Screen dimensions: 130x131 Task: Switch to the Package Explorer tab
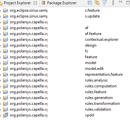59,3
